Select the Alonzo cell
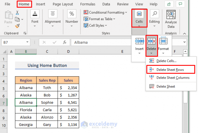 [47, 117]
